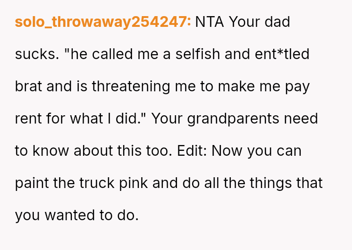The image size is (352, 250).
Task: Click the word "threatening" in the quote
Action: [x=132, y=86]
